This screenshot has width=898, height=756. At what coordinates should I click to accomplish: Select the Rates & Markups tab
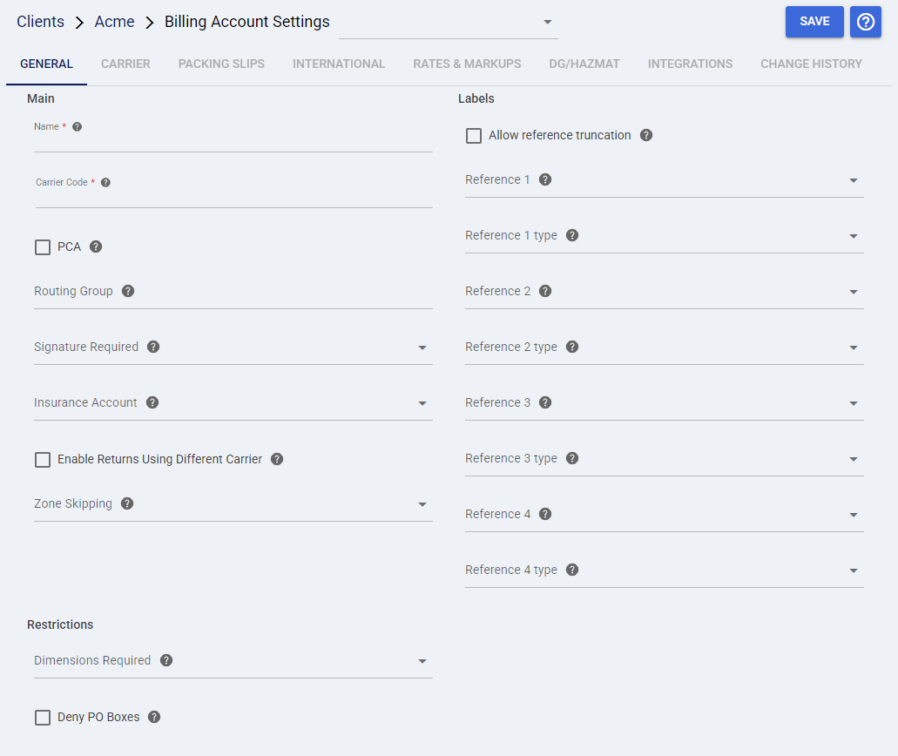click(467, 64)
